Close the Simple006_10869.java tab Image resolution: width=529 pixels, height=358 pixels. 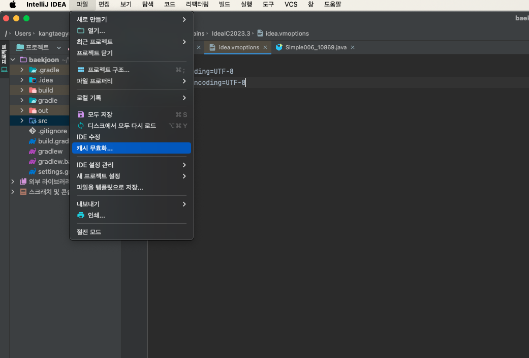(353, 48)
